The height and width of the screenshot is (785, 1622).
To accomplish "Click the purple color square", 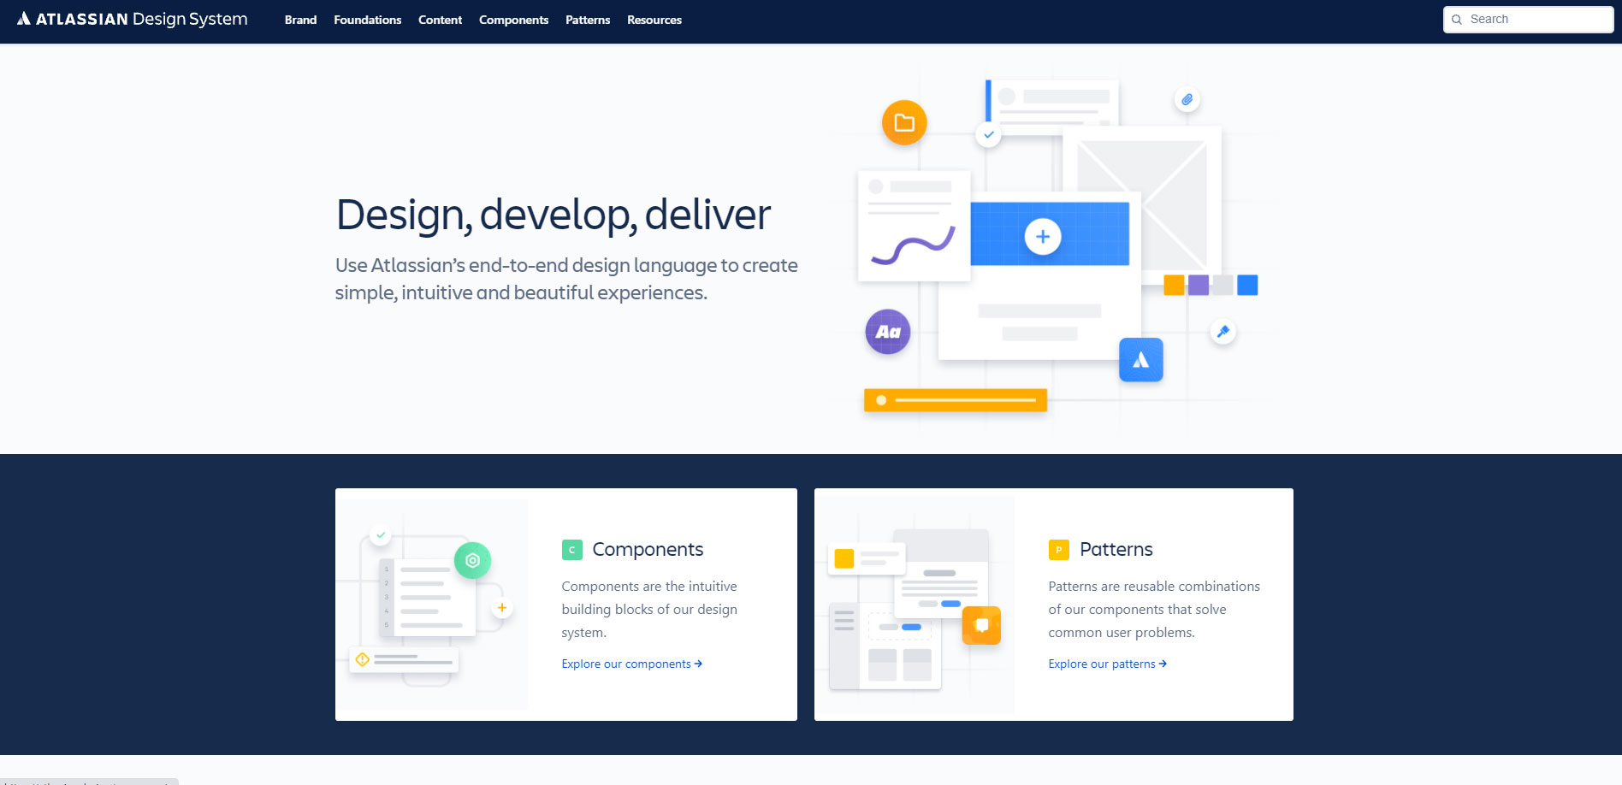I will click(x=1199, y=285).
